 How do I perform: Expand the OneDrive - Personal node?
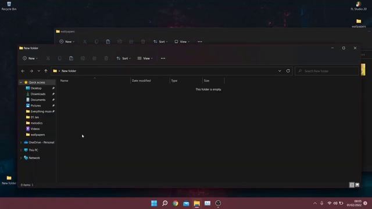point(21,142)
